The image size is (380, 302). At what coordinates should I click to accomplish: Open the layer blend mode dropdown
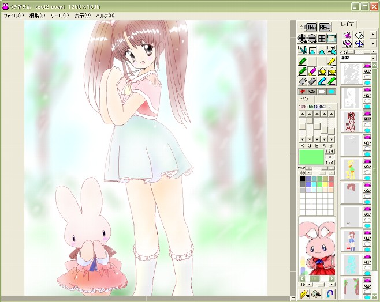coord(373,58)
